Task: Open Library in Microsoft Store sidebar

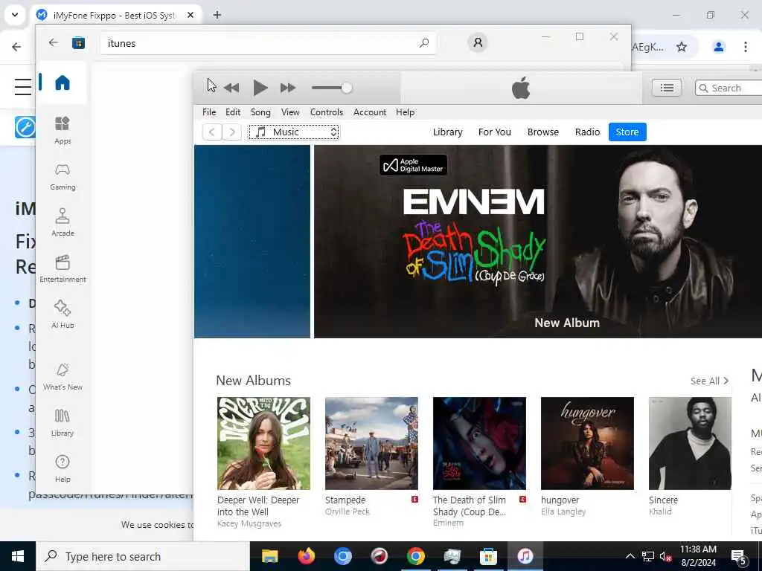Action: (63, 422)
